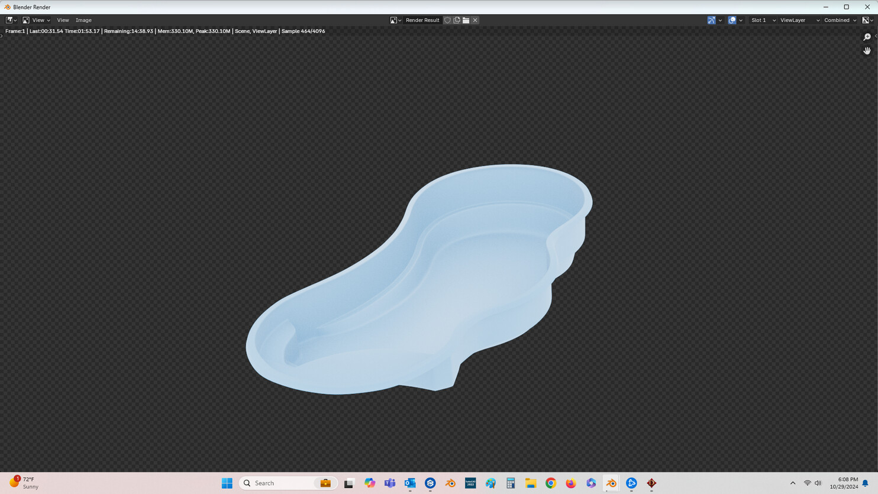Screen dimensions: 878x494
Task: Open an image file with the folder icon
Action: (x=466, y=20)
